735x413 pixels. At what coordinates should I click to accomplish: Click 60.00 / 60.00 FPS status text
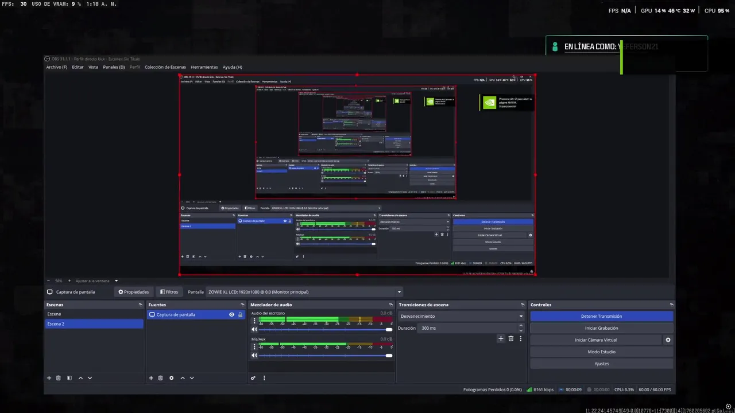coord(655,389)
